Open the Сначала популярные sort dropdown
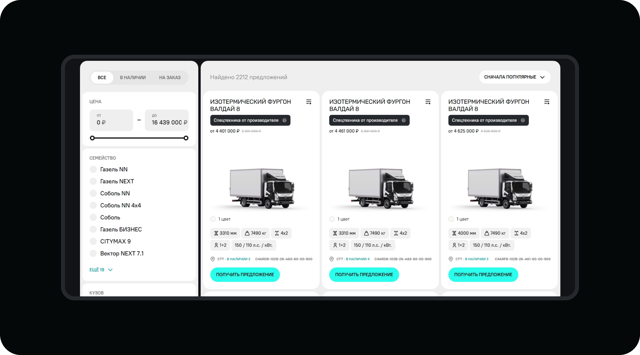 tap(515, 77)
